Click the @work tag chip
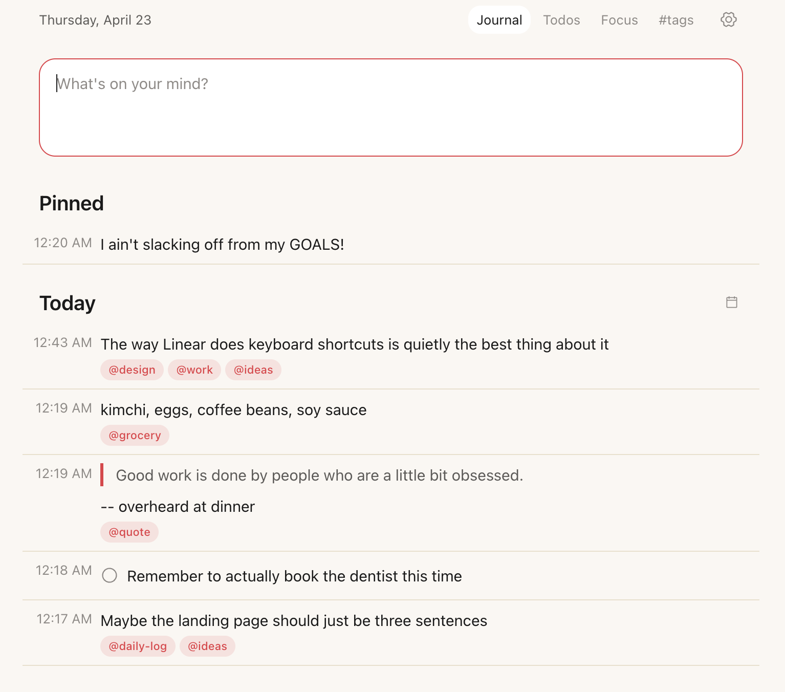The image size is (785, 692). tap(194, 370)
